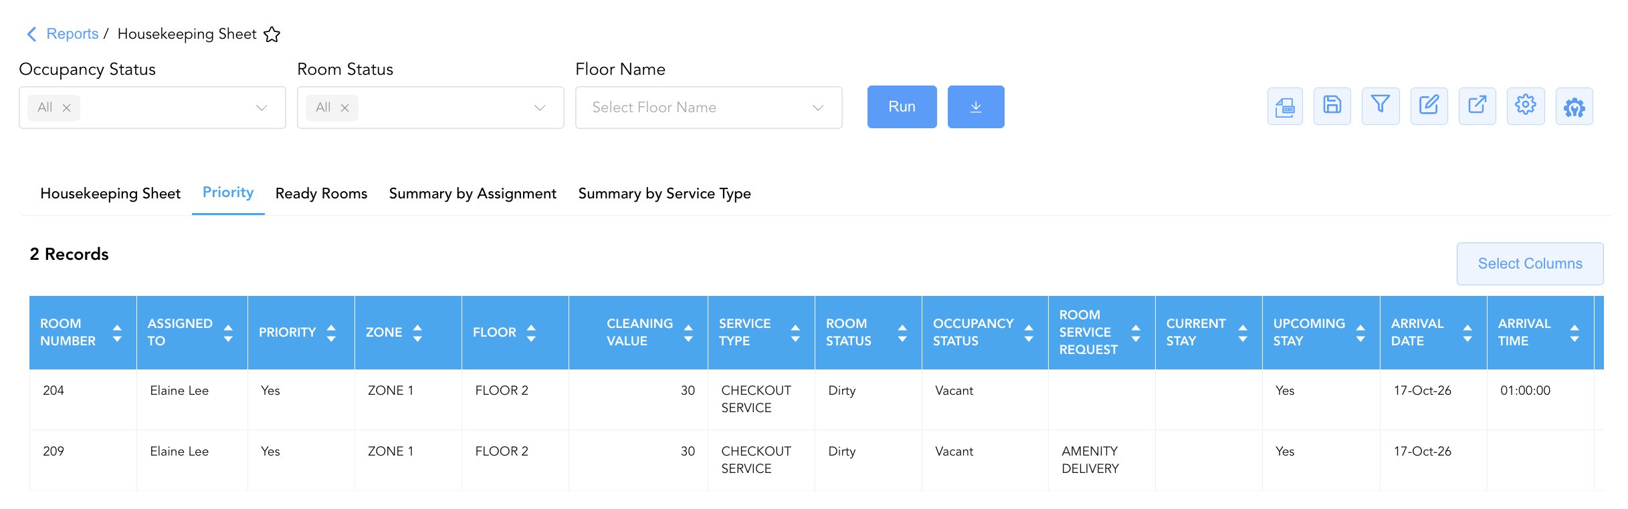Remove the All tag from Occupancy Status

coord(66,108)
